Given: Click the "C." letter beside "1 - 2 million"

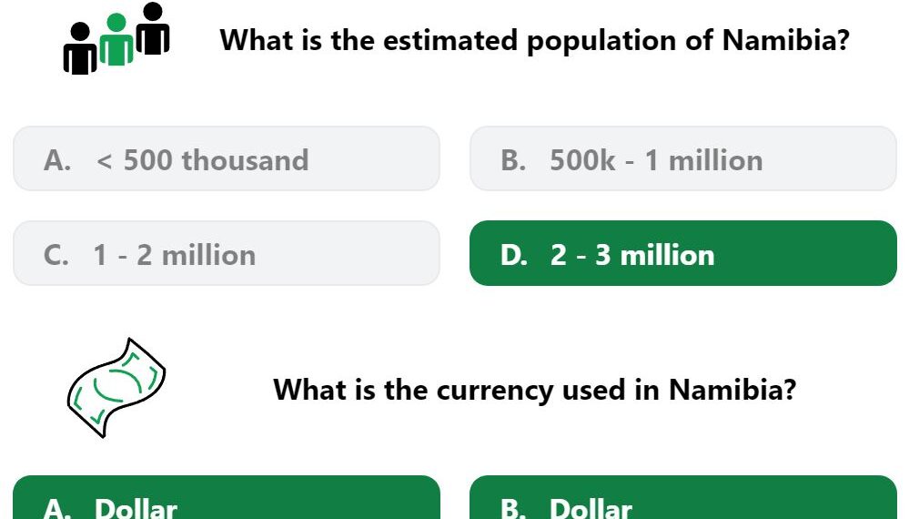Looking at the screenshot, I should 56,255.
